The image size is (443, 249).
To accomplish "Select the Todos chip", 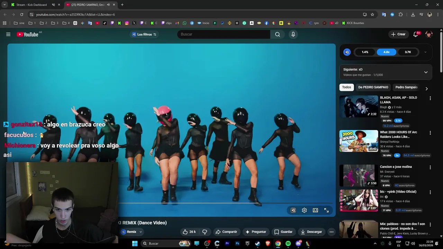I will (346, 87).
